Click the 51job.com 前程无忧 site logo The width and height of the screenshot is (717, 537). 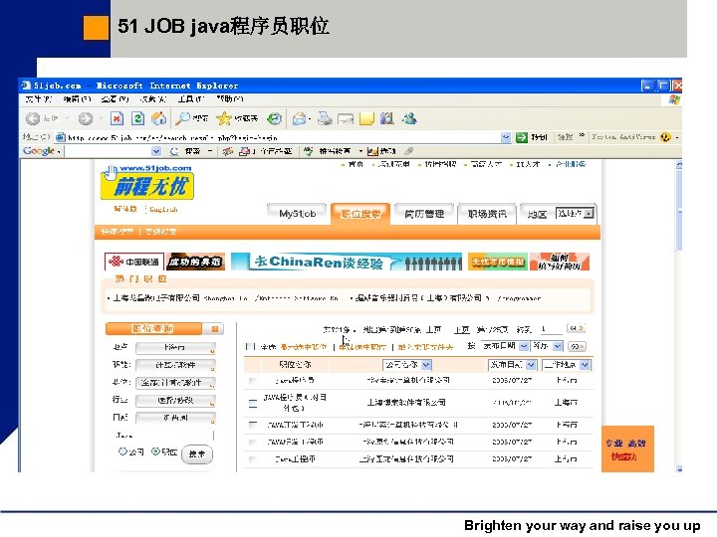[x=146, y=183]
